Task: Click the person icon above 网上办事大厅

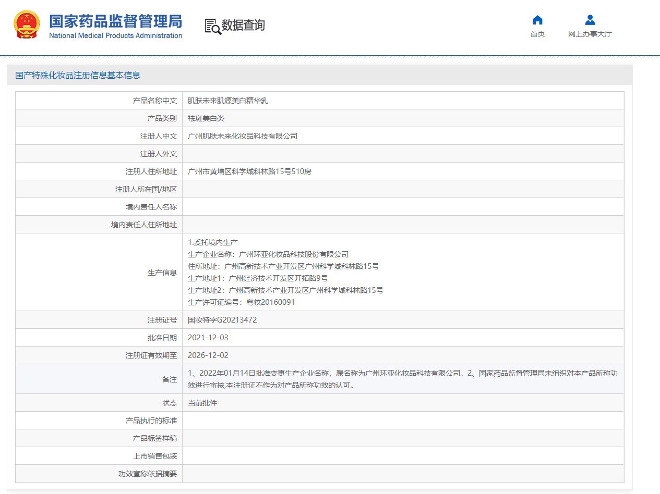Action: pyautogui.click(x=590, y=20)
